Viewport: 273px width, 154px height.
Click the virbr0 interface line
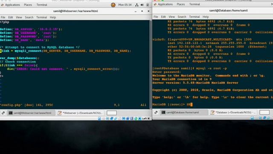(x=202, y=39)
